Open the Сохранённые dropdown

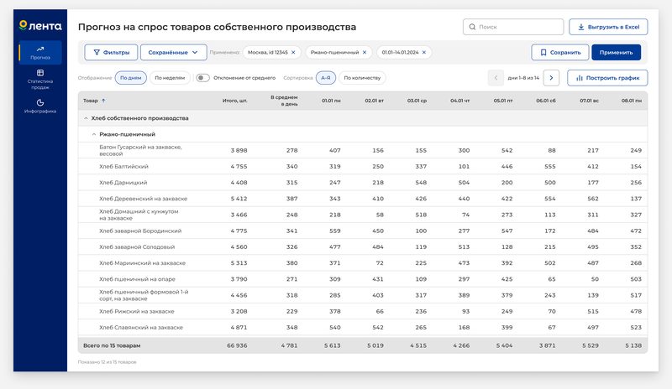point(173,52)
